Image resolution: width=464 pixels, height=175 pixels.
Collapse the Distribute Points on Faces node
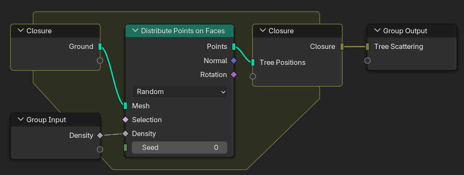(x=135, y=31)
